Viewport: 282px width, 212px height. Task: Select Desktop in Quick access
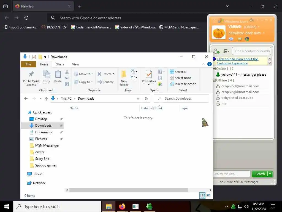(x=41, y=119)
